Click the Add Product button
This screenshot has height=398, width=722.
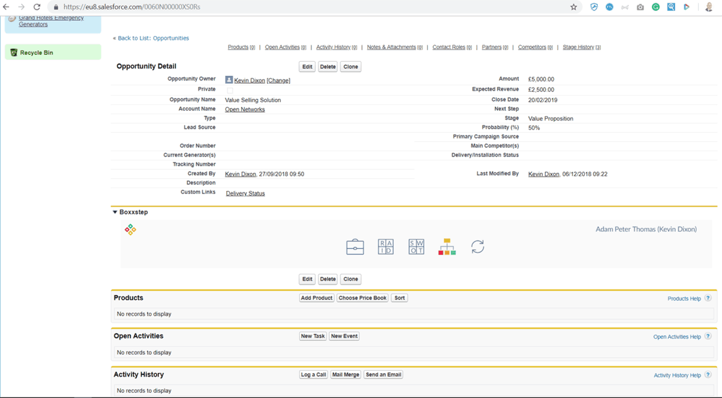[x=316, y=298]
